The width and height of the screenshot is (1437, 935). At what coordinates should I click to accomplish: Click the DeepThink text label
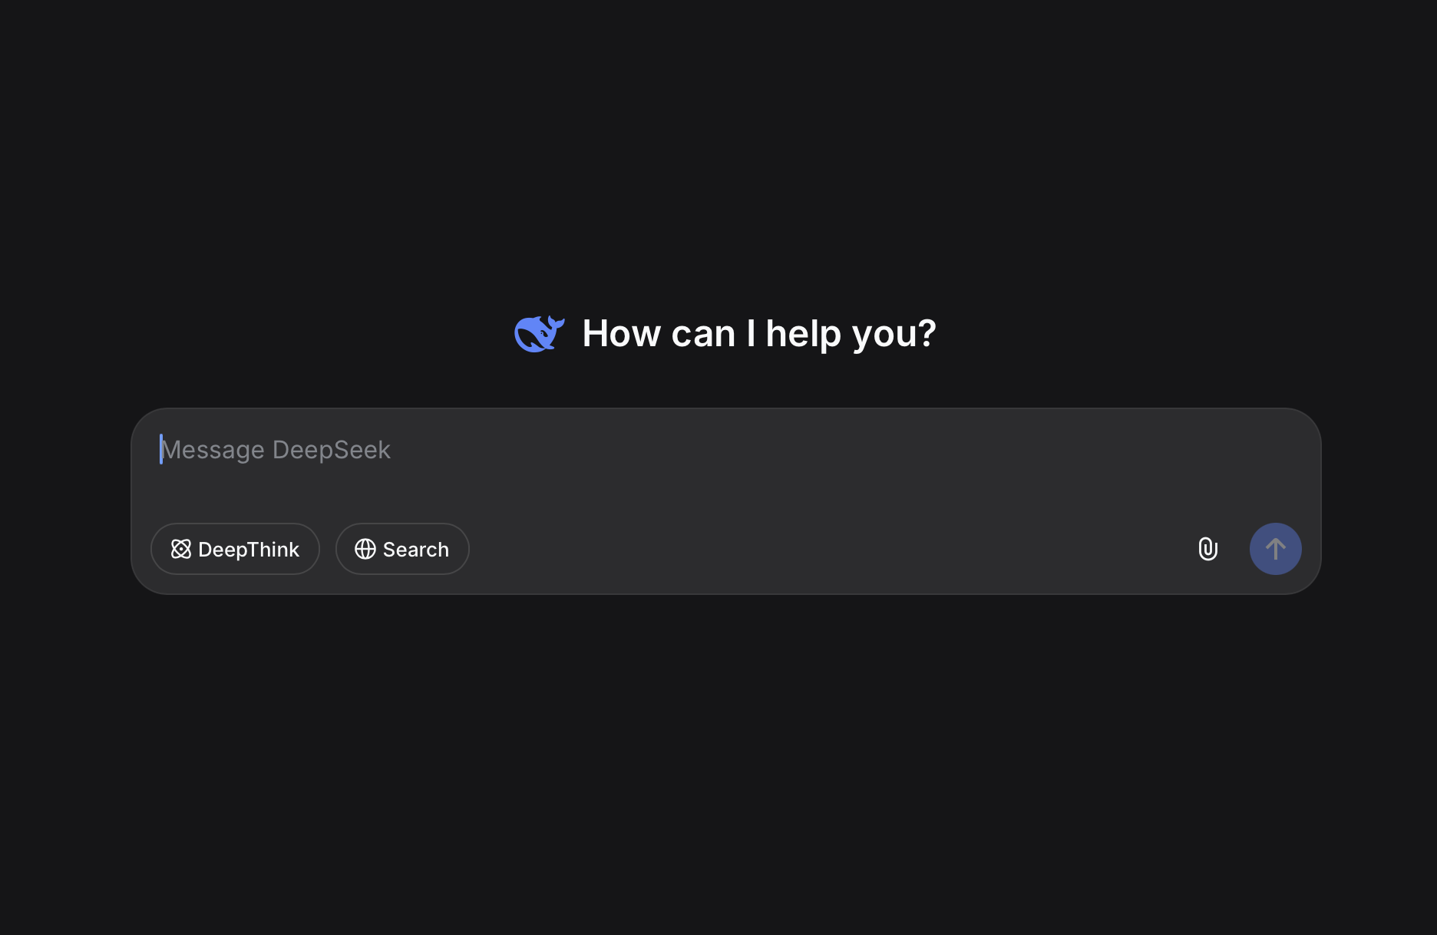click(249, 550)
